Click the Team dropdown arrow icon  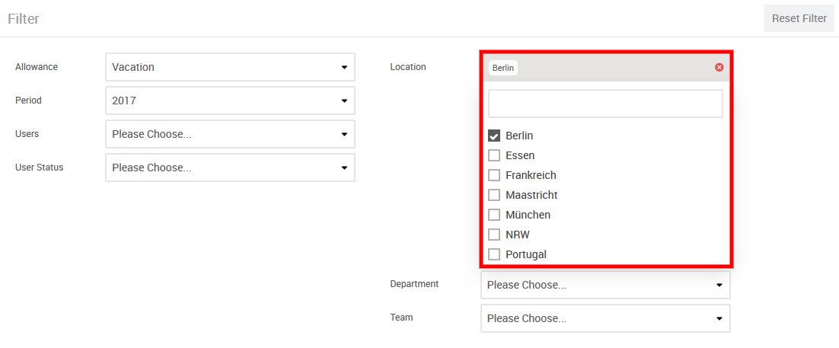click(x=719, y=318)
